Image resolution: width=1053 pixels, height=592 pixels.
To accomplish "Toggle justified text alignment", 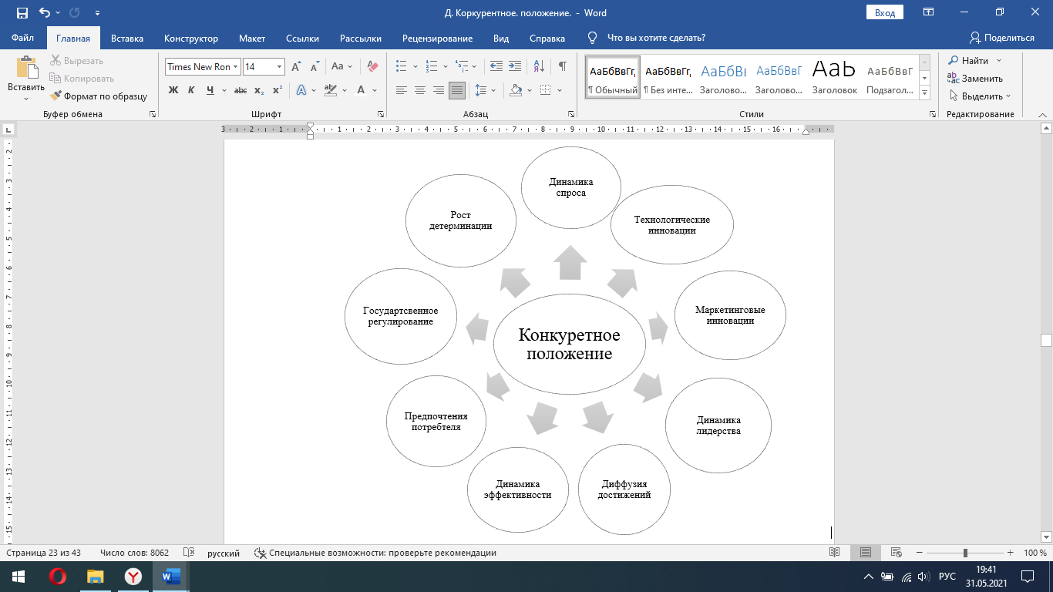I will coord(457,90).
